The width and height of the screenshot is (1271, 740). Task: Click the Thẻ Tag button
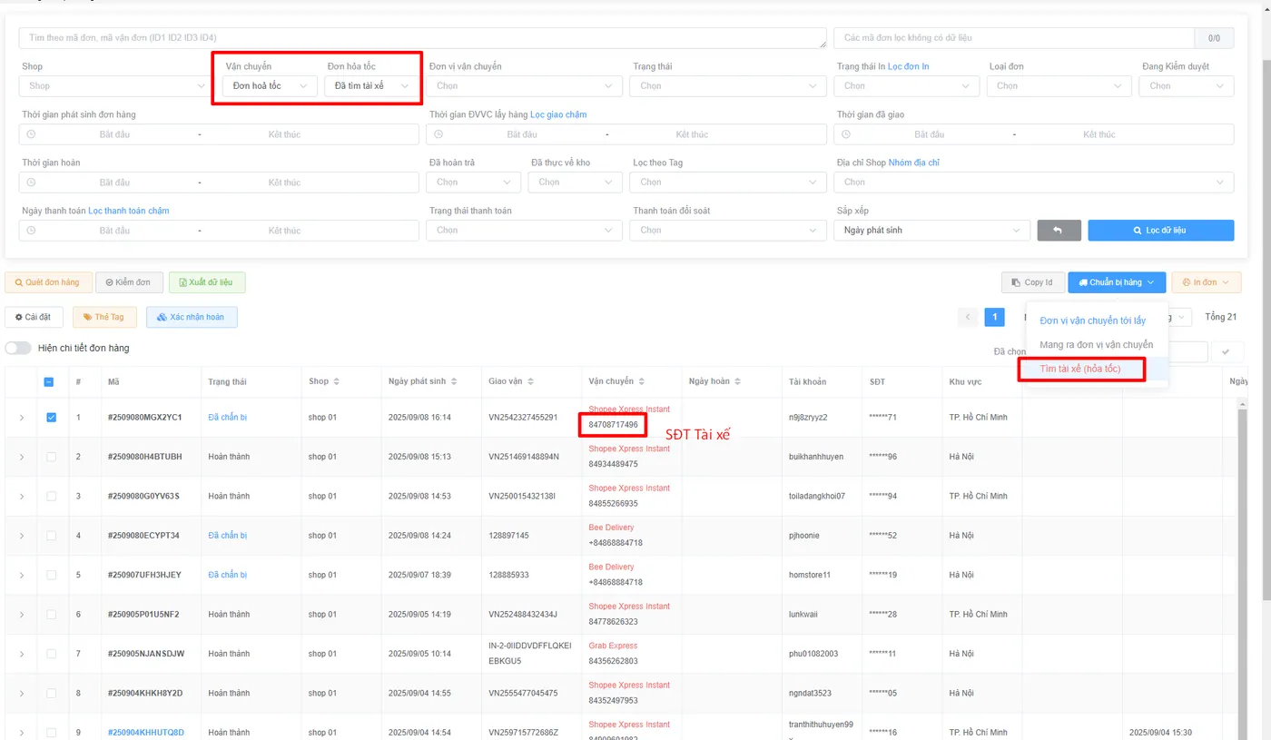(104, 317)
